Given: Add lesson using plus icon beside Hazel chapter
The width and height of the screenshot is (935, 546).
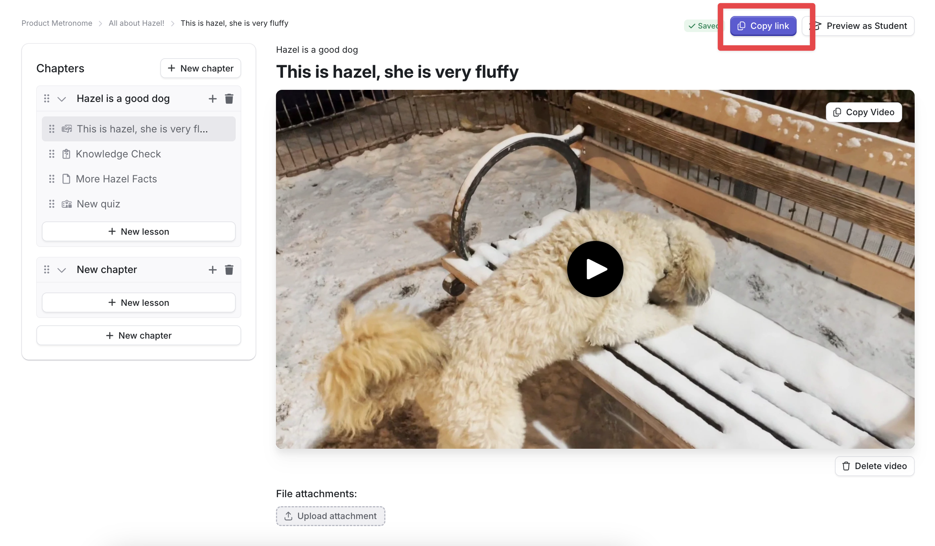Looking at the screenshot, I should tap(212, 99).
